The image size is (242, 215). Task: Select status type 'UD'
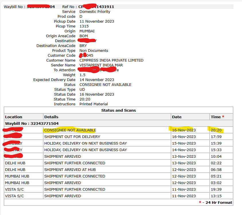pyautogui.click(x=82, y=90)
